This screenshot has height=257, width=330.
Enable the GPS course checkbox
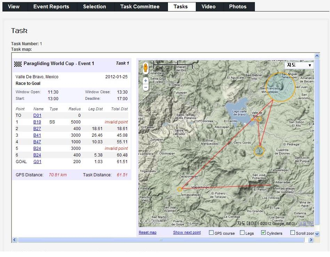pos(211,233)
